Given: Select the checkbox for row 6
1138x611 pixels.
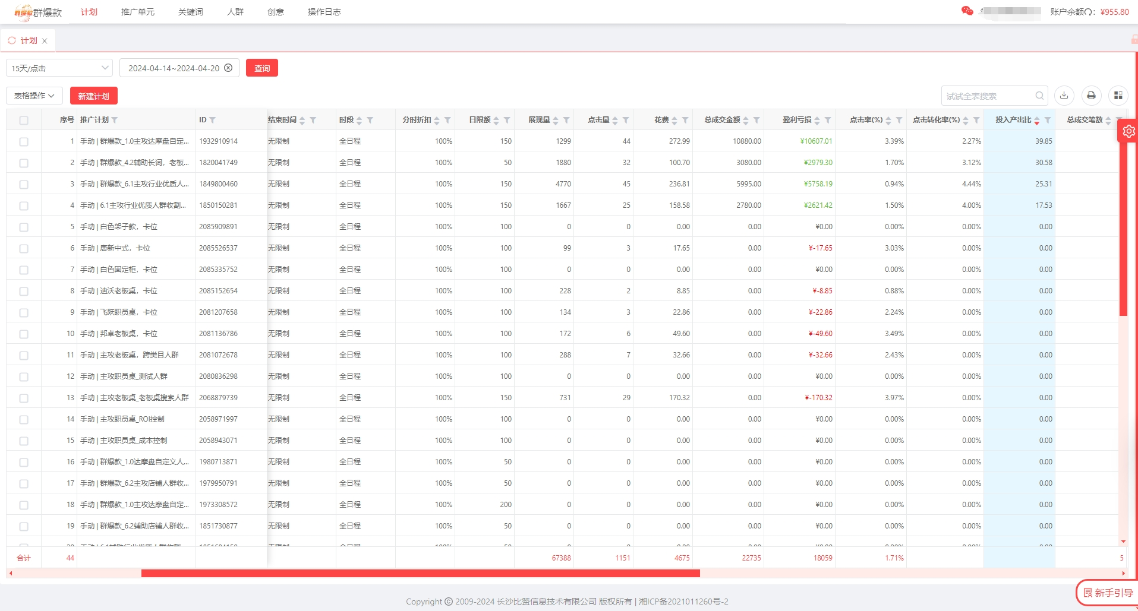Looking at the screenshot, I should point(24,249).
